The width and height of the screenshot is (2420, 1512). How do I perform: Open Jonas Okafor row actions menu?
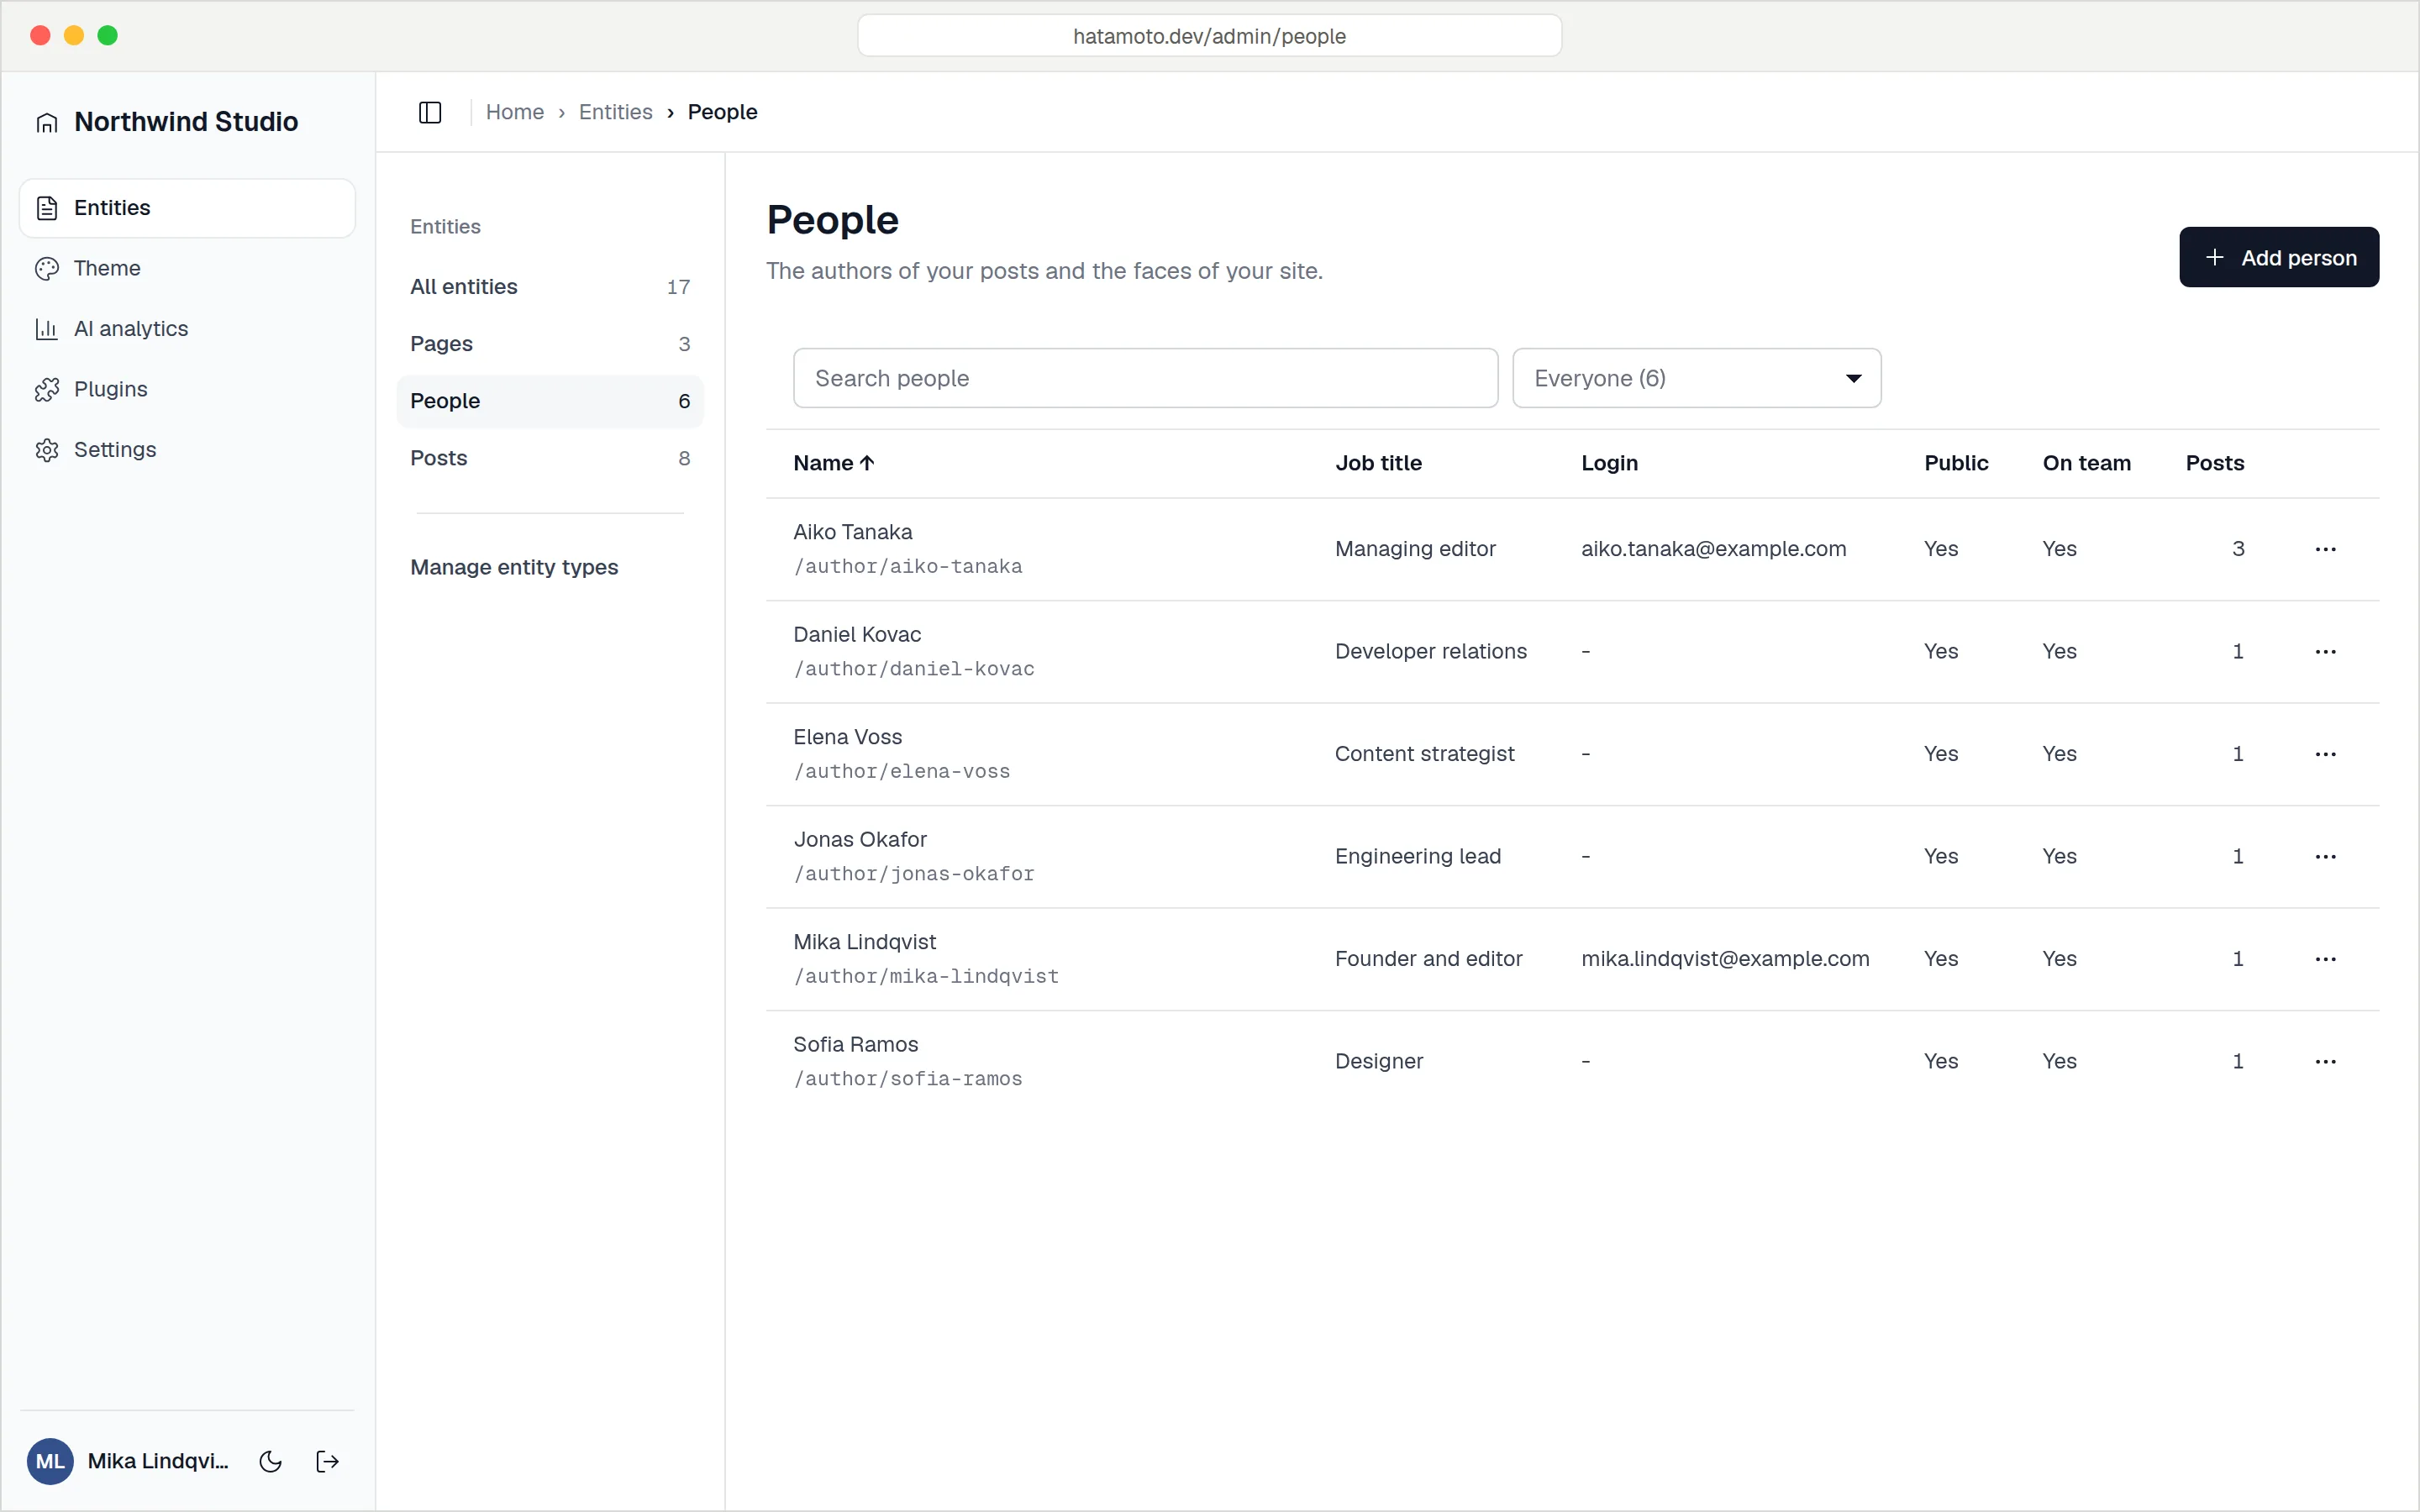pos(2325,856)
